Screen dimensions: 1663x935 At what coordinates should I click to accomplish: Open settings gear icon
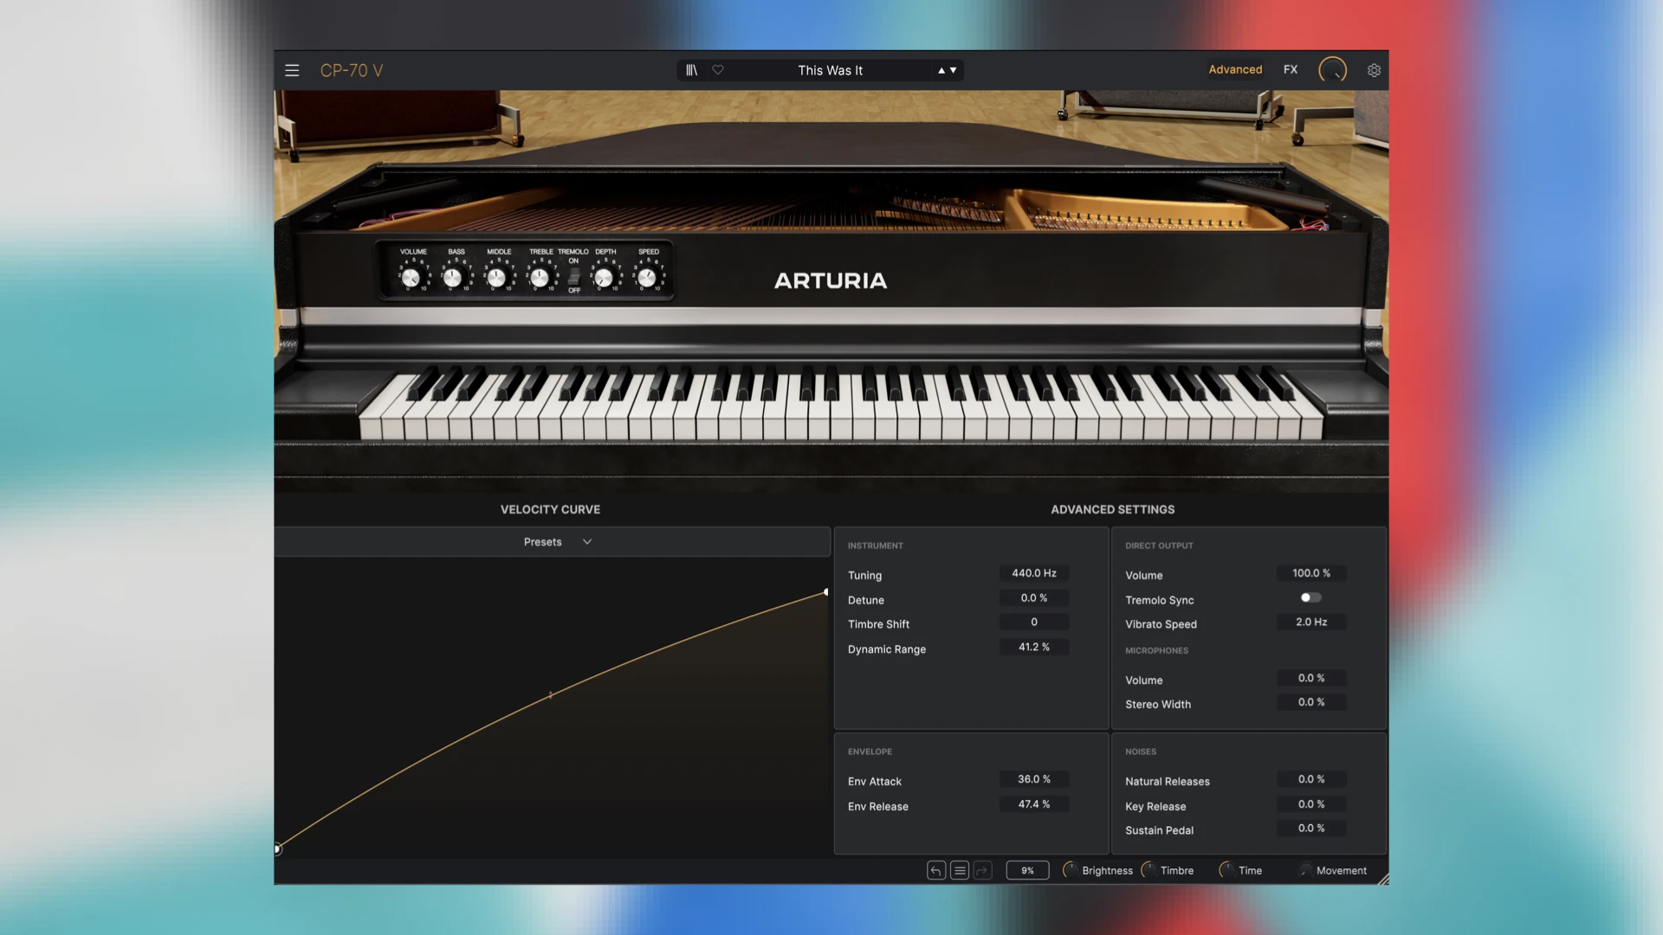coord(1374,70)
